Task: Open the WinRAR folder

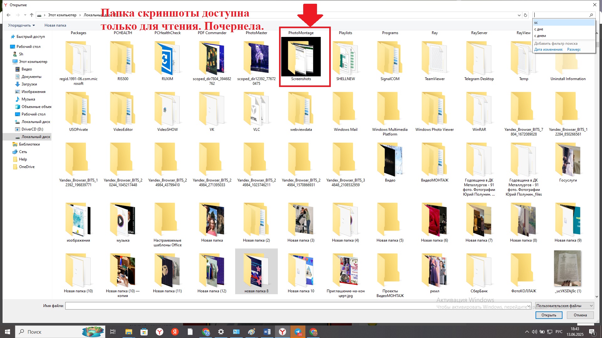Action: 479,112
